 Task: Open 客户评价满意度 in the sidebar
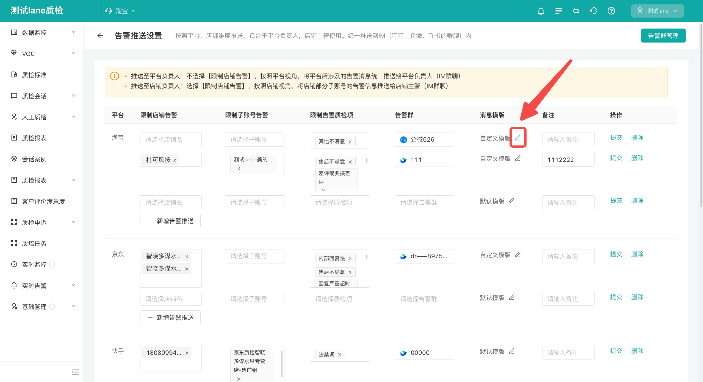point(43,201)
